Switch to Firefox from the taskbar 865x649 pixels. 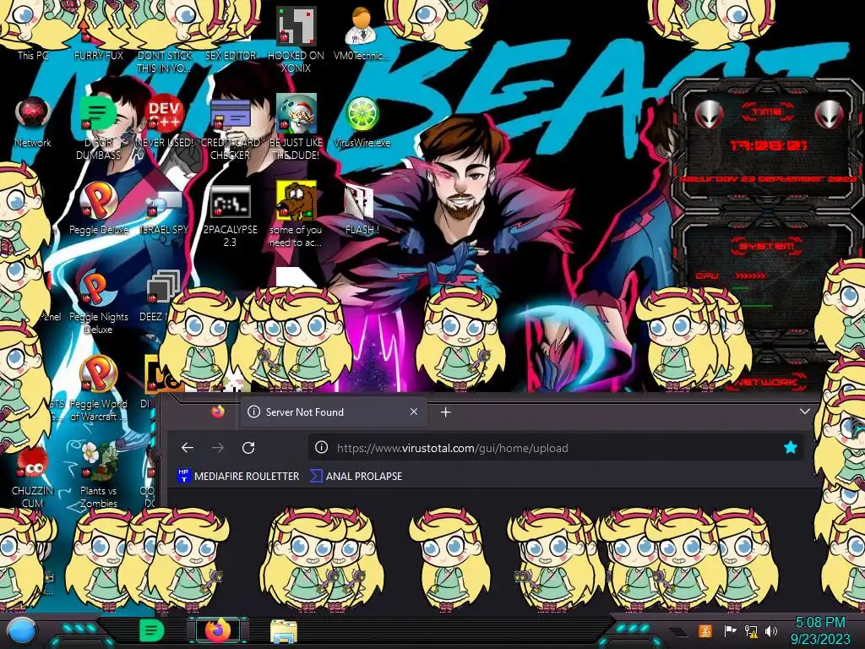(218, 630)
